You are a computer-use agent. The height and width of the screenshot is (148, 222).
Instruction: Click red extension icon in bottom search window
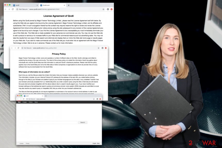pyautogui.click(x=100, y=99)
